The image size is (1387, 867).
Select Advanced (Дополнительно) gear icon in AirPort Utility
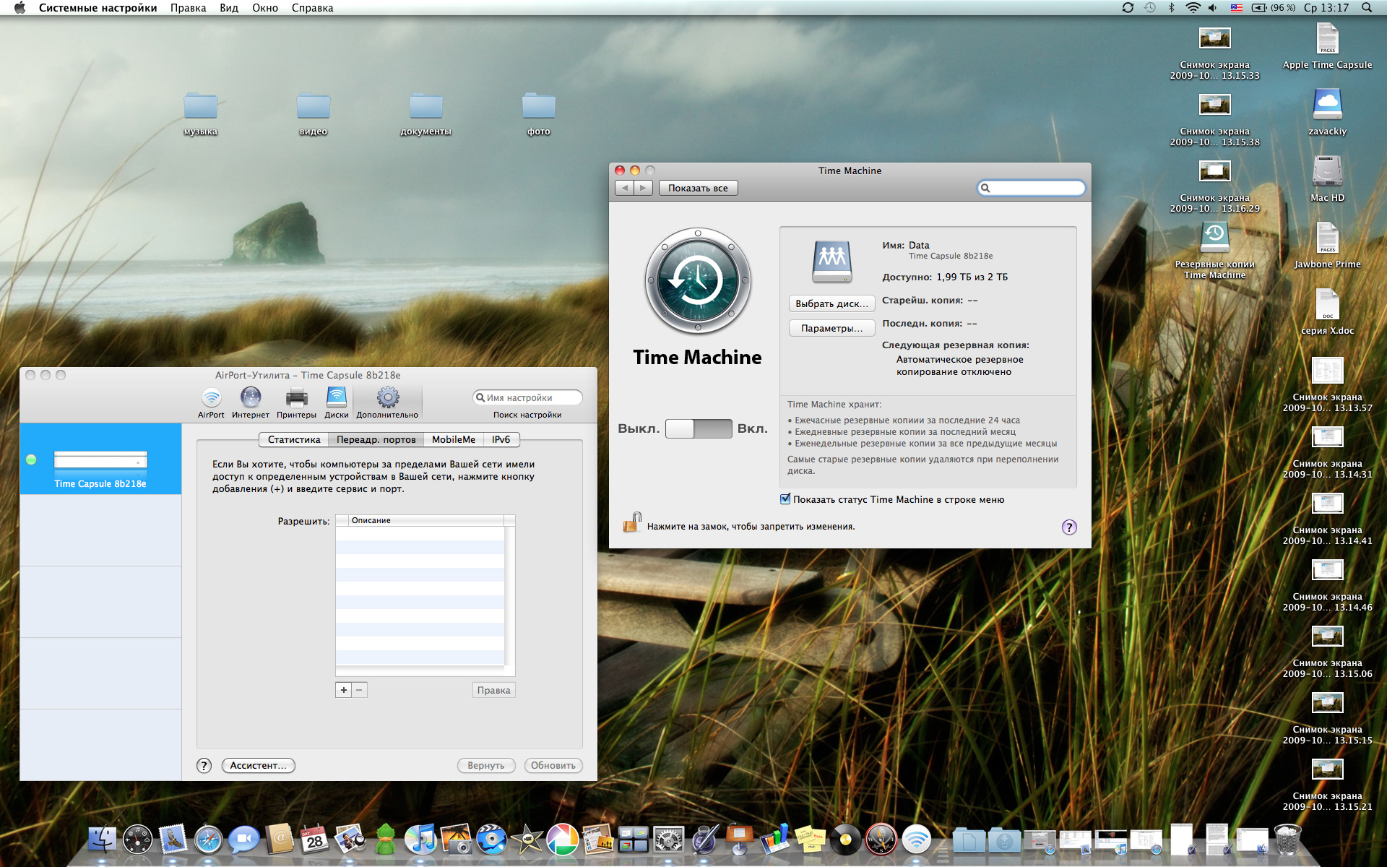(387, 402)
